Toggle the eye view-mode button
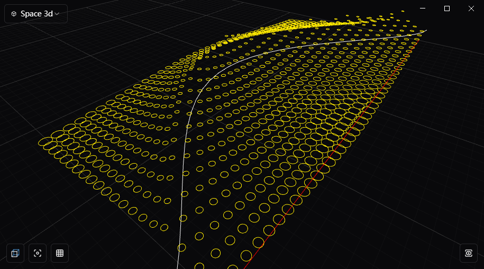This screenshot has width=484, height=269. coord(469,253)
